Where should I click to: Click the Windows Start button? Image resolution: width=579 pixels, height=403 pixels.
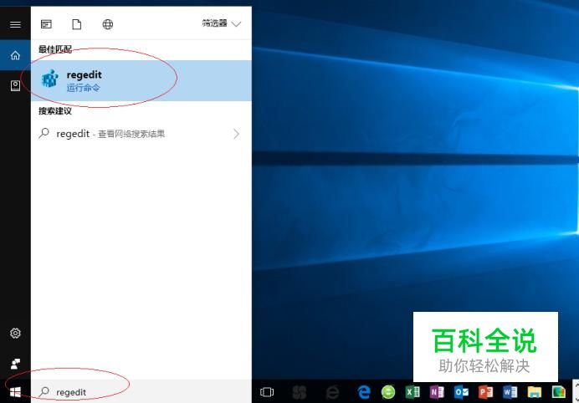[15, 391]
